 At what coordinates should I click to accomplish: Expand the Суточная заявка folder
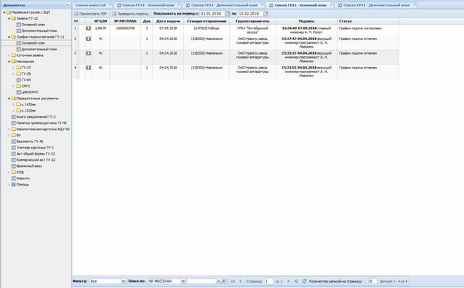pyautogui.click(x=9, y=55)
